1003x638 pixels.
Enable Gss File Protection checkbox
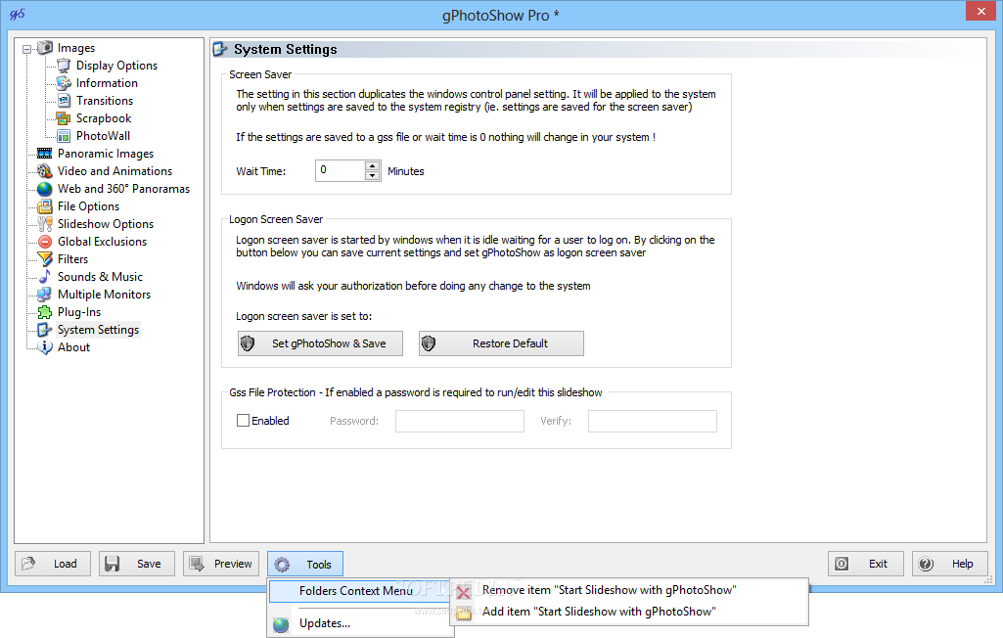click(243, 421)
